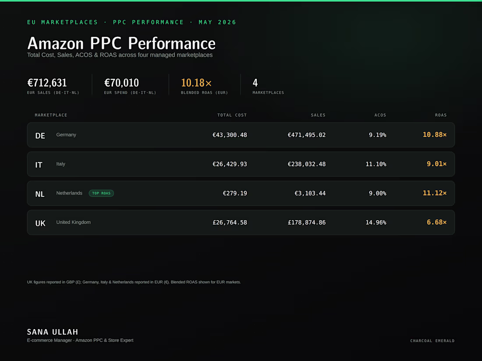Screen dimensions: 482x361
Task: Click the SANA ULLAH author name
Action: pos(53,332)
